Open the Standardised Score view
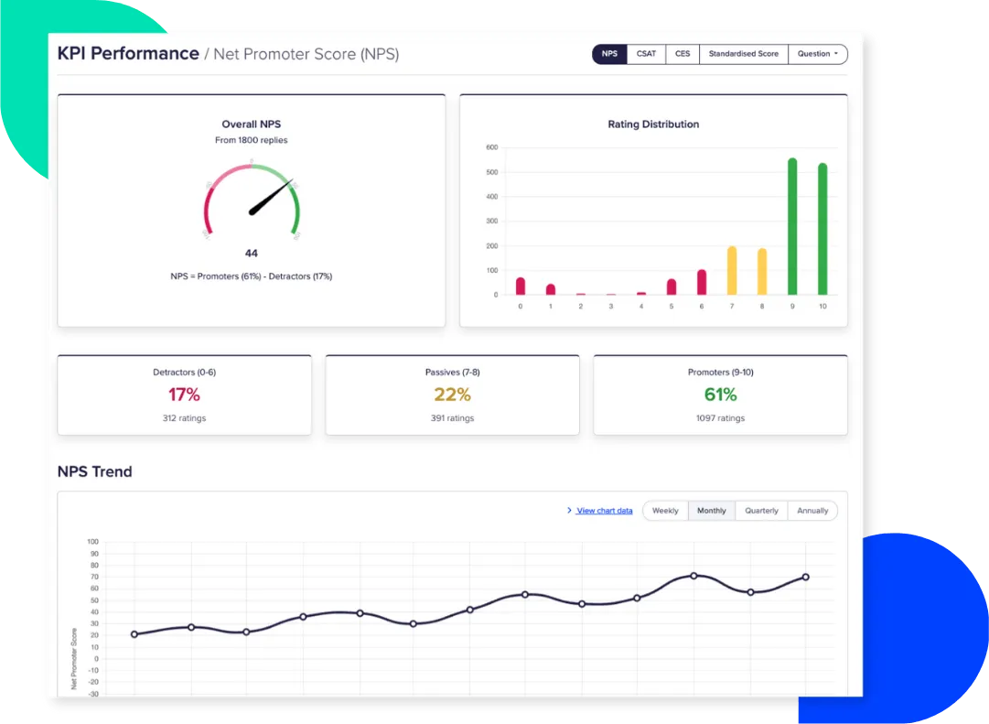Screen dimensions: 989x724 [744, 54]
